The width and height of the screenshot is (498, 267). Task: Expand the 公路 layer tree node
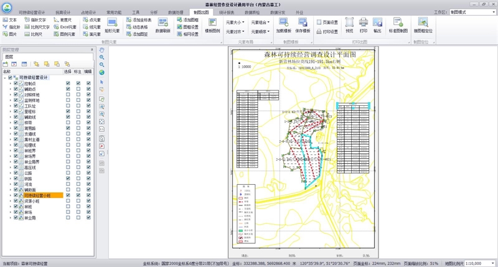click(x=11, y=173)
